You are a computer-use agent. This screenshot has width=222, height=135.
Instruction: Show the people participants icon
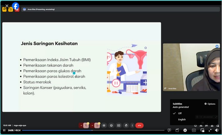(201, 126)
